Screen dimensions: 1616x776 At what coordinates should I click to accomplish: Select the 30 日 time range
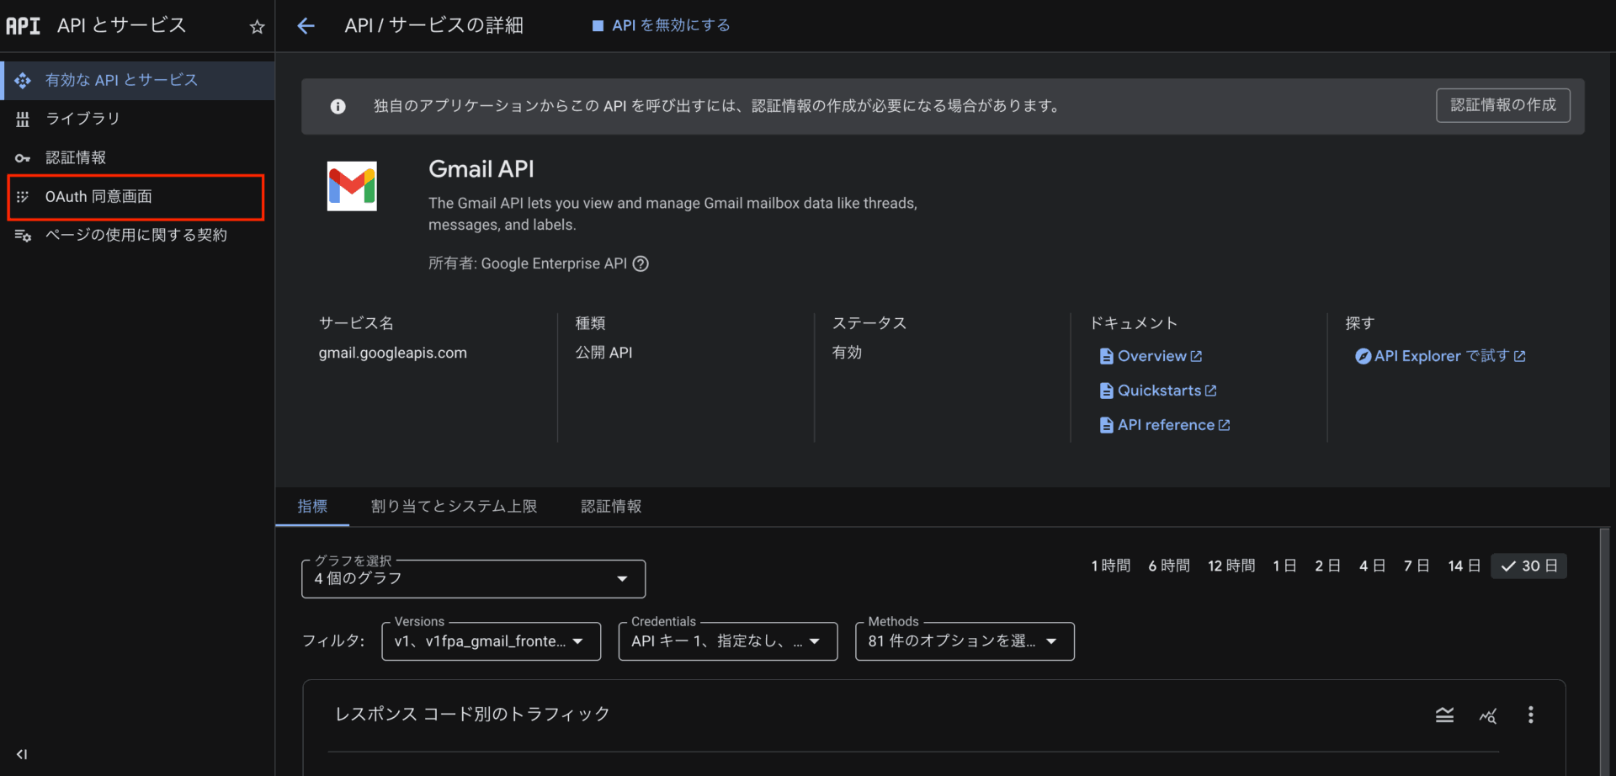[x=1528, y=566]
